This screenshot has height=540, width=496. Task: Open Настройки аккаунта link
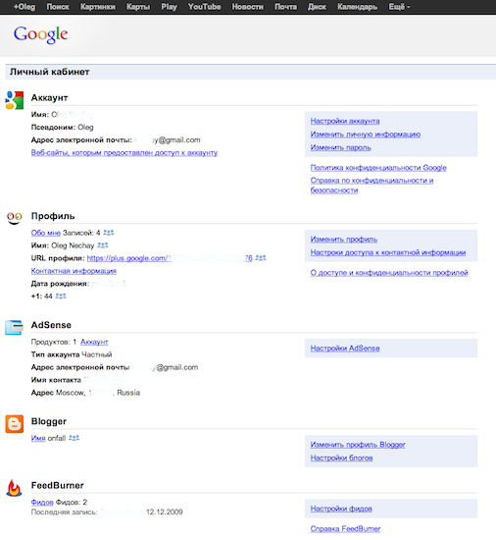[345, 121]
